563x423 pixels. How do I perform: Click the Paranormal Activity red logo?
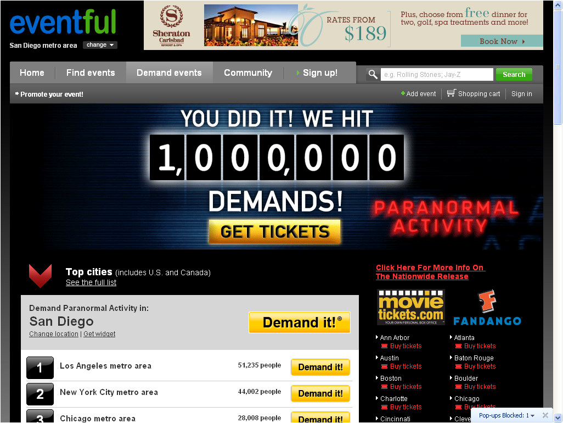(446, 218)
